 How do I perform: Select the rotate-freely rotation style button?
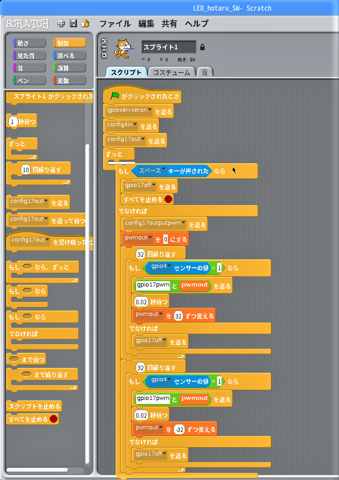click(104, 41)
